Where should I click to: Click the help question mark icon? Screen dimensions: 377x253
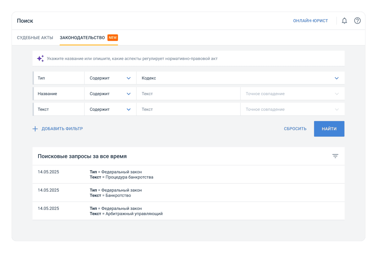[357, 21]
